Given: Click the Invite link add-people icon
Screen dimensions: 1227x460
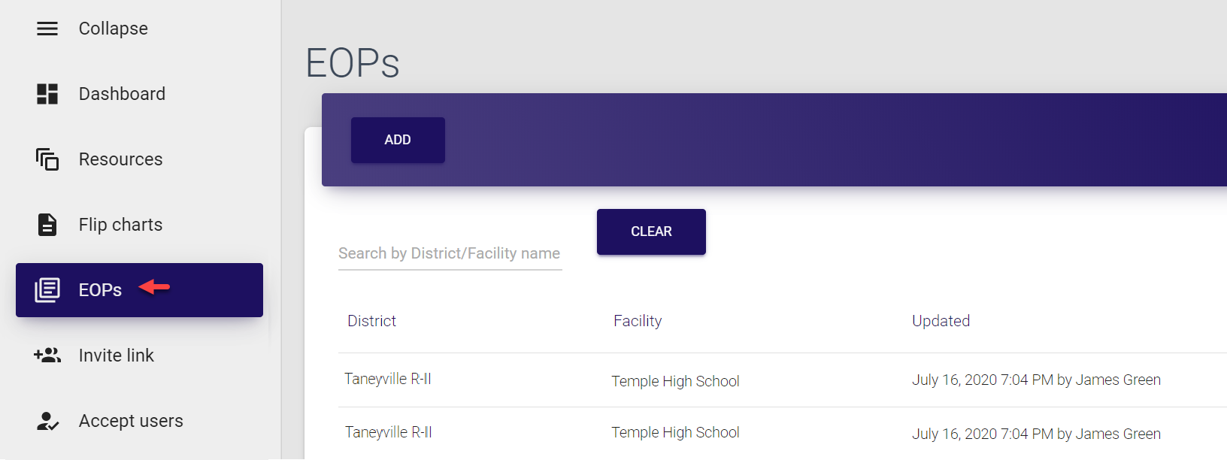Looking at the screenshot, I should [47, 356].
